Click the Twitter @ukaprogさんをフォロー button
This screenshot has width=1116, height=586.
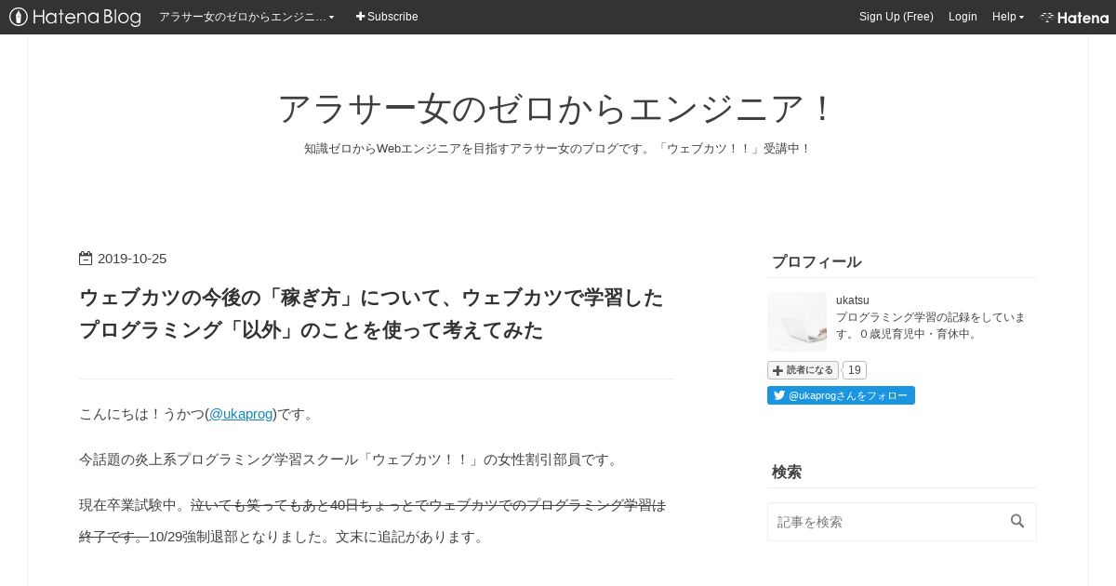click(x=841, y=395)
